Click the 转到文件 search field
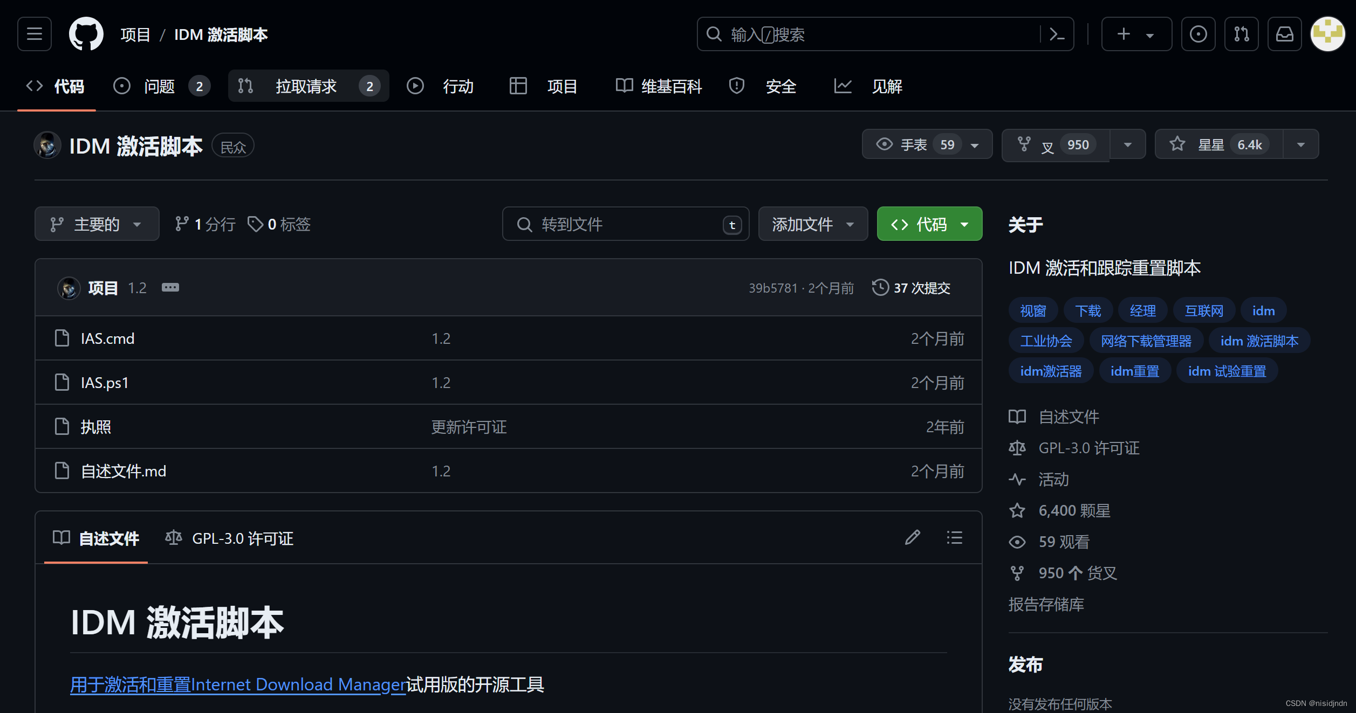This screenshot has height=713, width=1356. [x=626, y=224]
